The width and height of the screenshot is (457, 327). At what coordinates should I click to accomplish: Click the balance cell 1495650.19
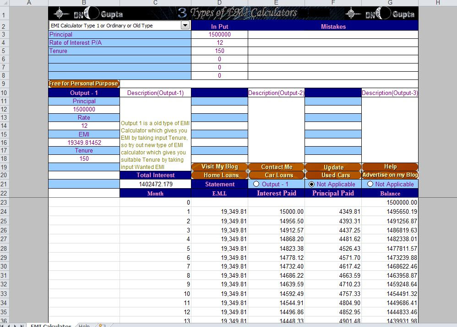click(x=390, y=211)
